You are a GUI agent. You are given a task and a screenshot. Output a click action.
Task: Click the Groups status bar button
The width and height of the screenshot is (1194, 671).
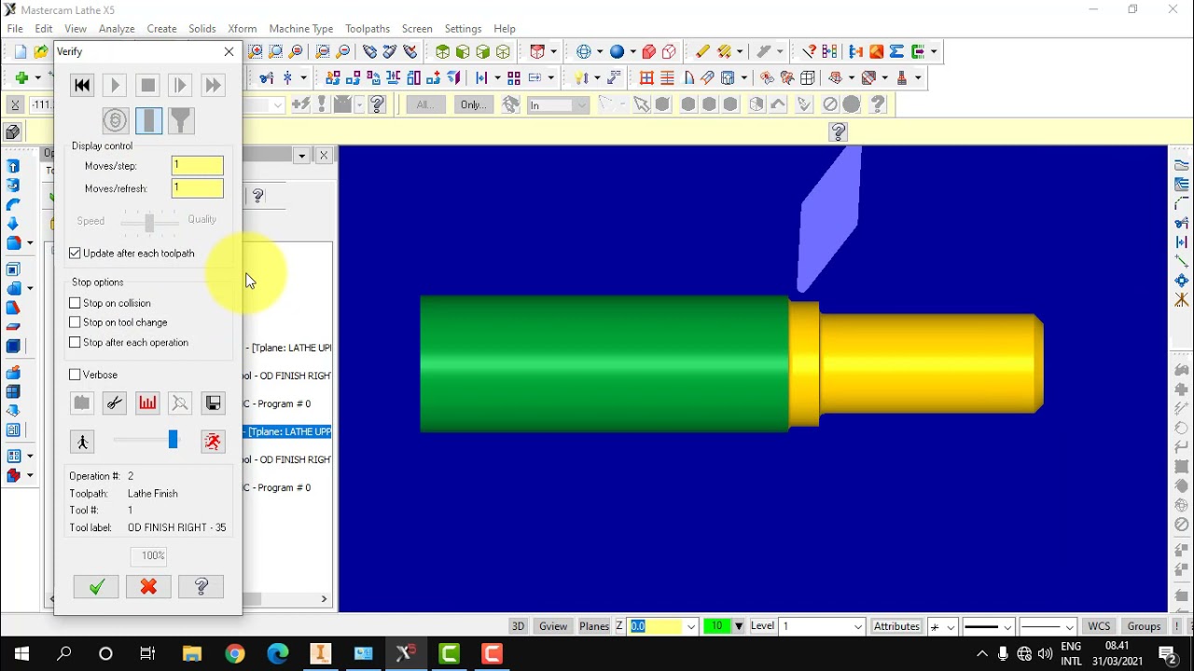click(1144, 626)
